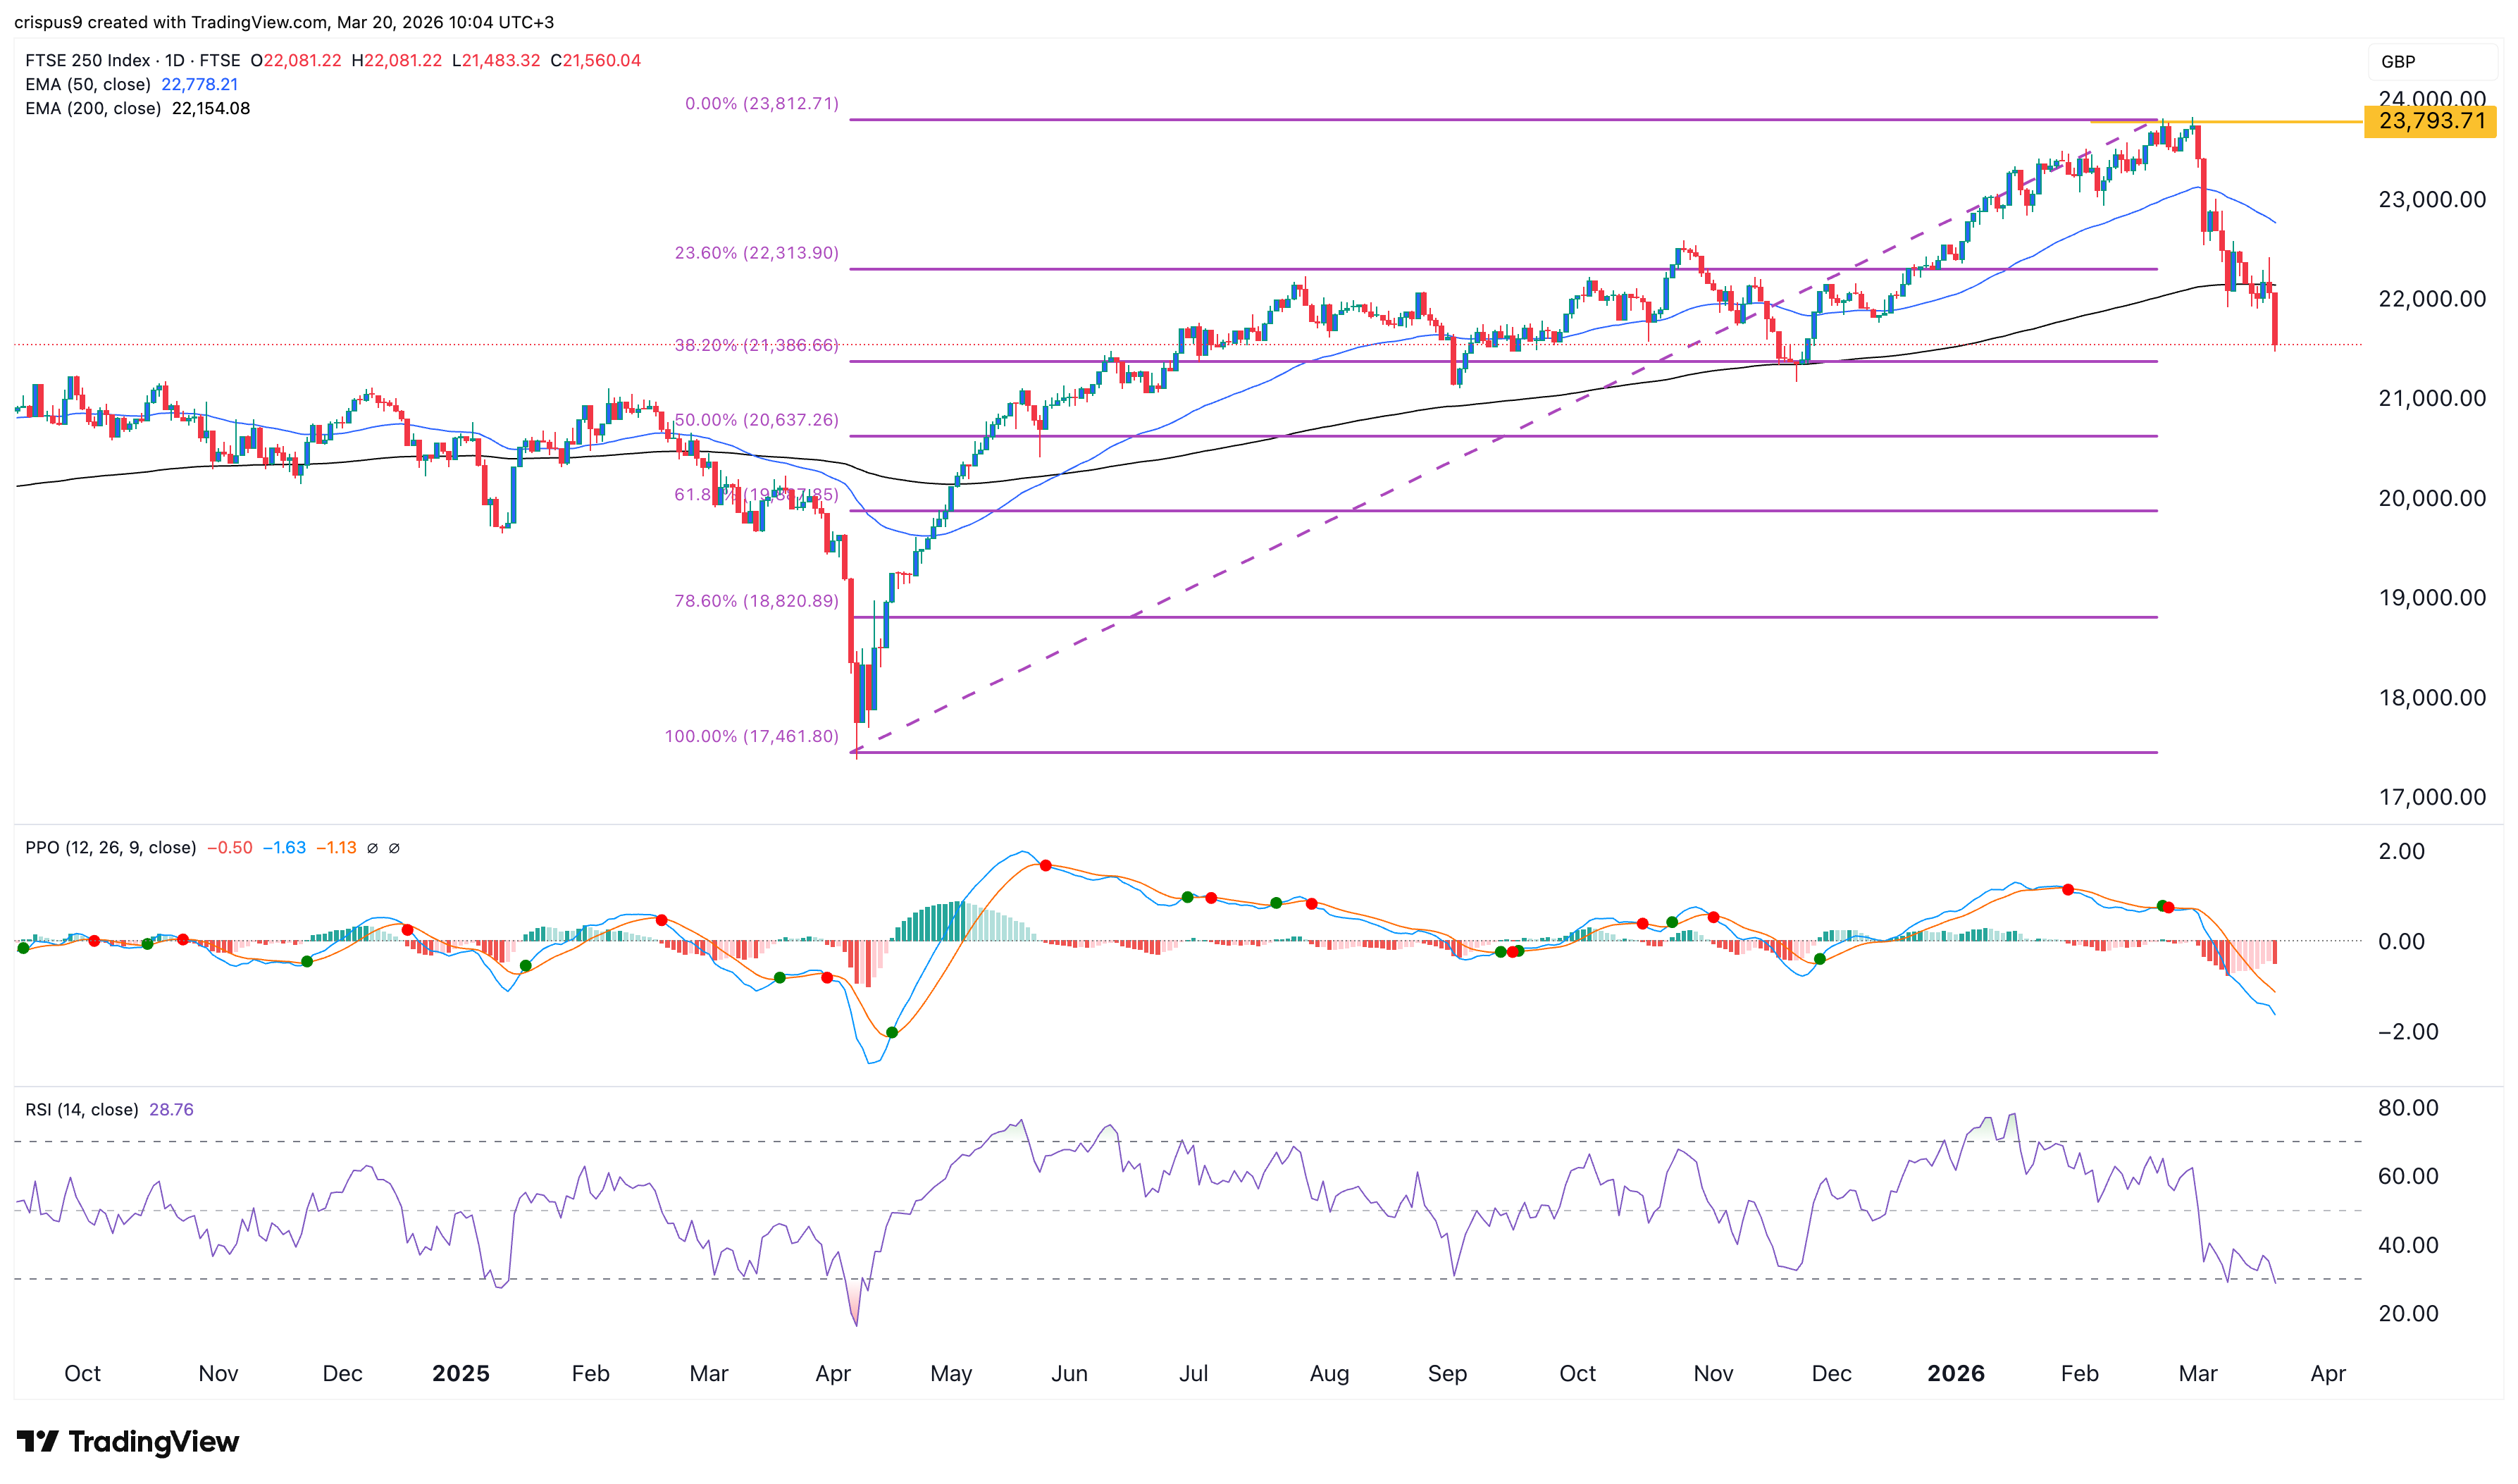Image resolution: width=2518 pixels, height=1484 pixels.
Task: Click the first null symbol in PPO legend
Action: (x=372, y=848)
